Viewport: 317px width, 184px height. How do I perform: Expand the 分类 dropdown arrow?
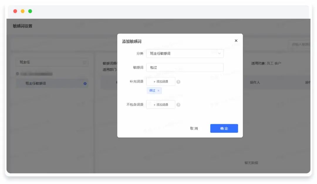[219, 54]
